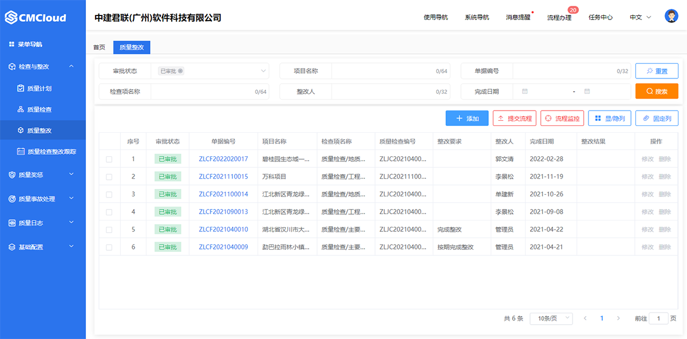Open the 审批状态 dropdown
This screenshot has height=339, width=687.
[x=210, y=71]
